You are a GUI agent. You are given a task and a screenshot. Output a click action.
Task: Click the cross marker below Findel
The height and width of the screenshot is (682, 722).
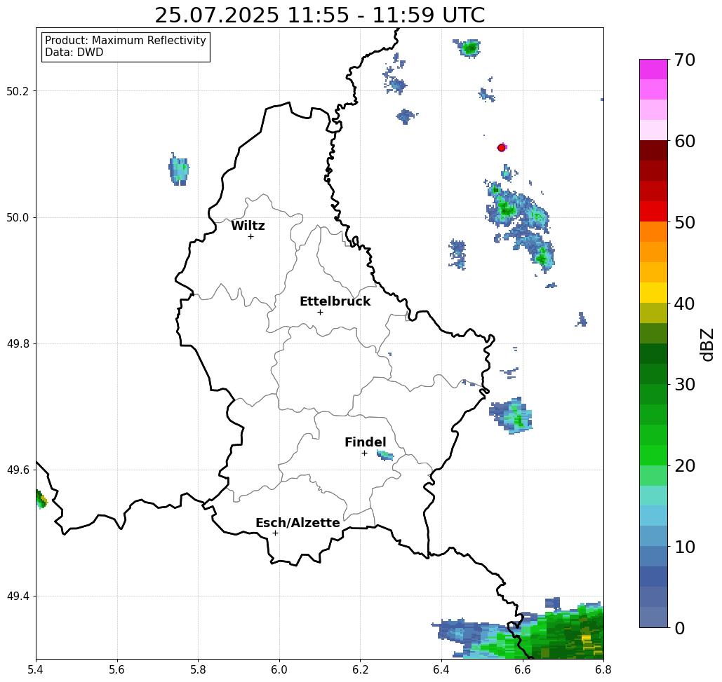364,453
